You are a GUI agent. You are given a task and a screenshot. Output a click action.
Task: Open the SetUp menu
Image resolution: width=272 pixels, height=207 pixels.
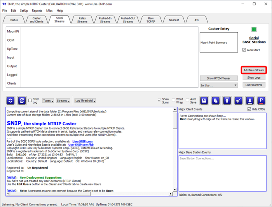(24, 10)
